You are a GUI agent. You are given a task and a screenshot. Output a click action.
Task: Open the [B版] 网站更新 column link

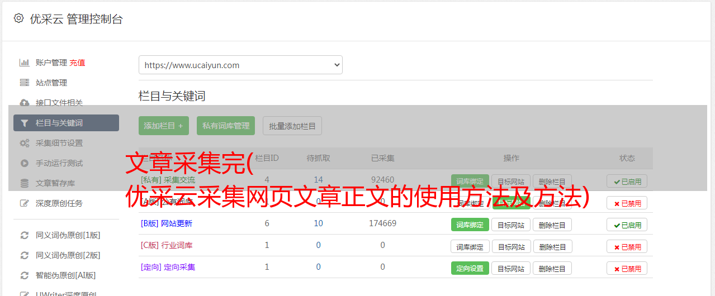(167, 223)
